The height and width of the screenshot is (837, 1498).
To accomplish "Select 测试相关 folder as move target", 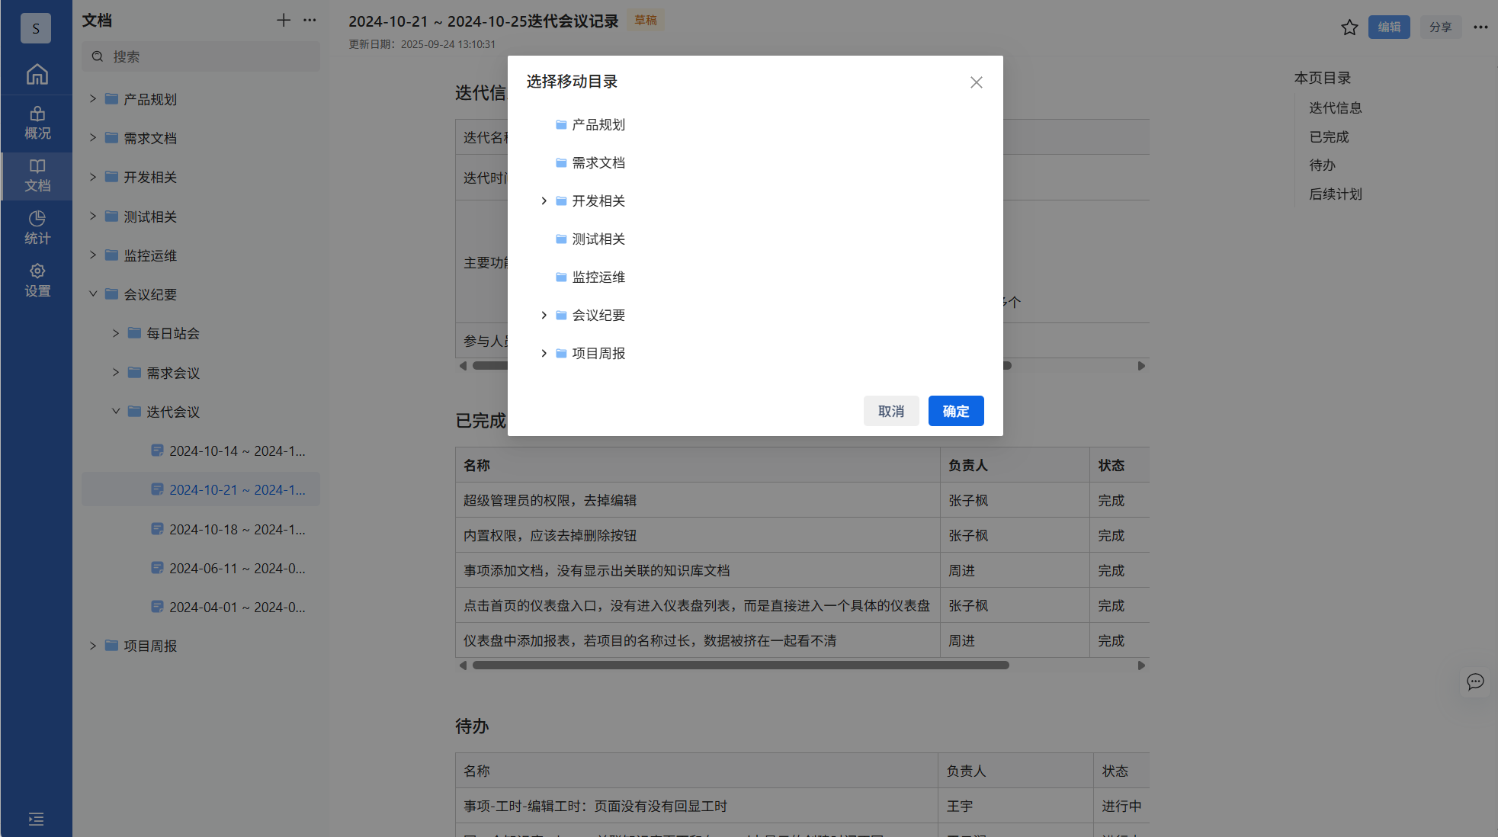I will (x=598, y=239).
